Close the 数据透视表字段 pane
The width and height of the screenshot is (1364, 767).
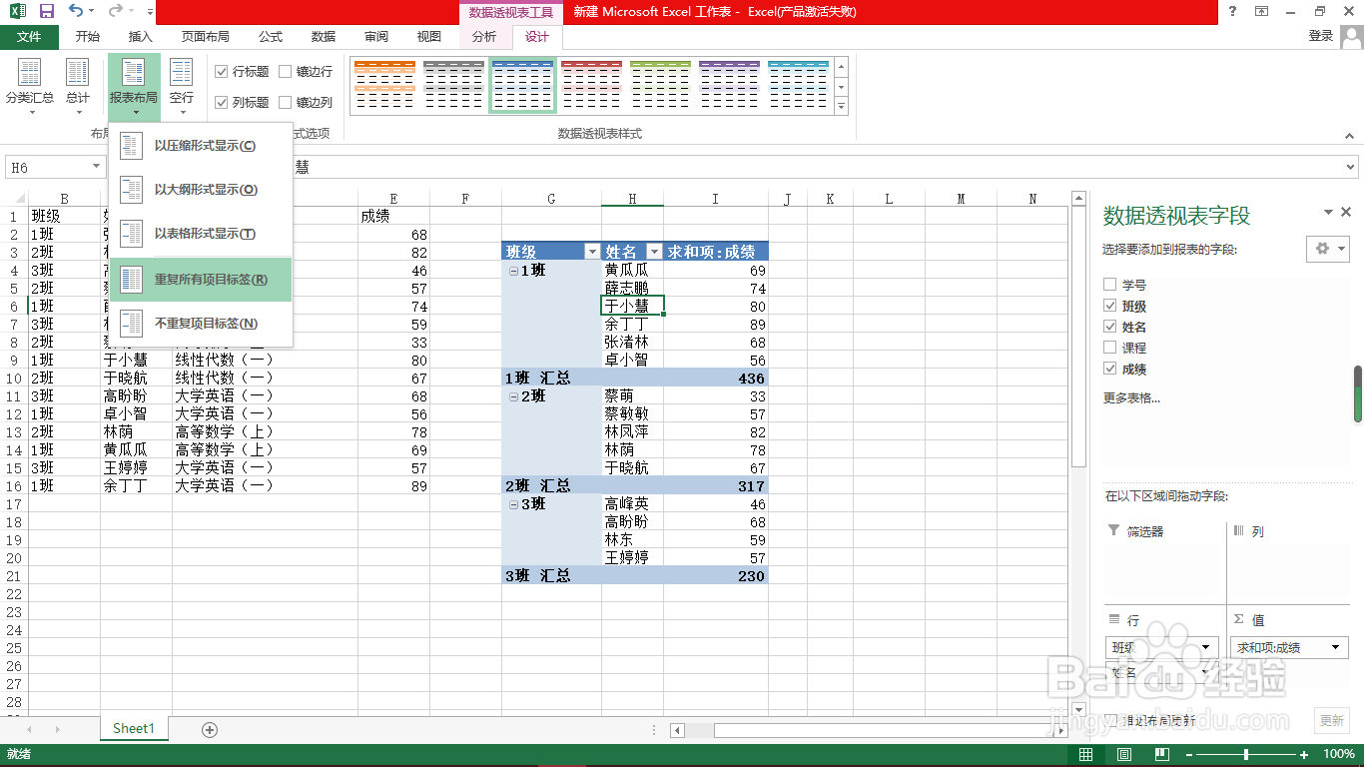coord(1346,212)
